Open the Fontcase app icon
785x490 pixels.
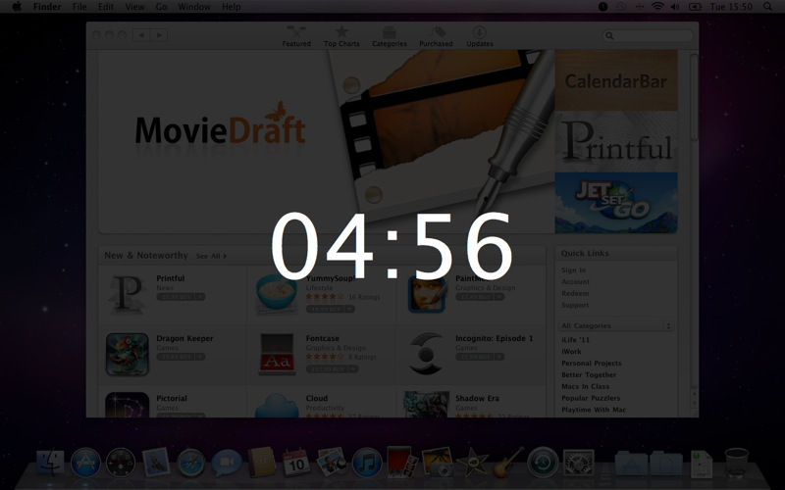(277, 354)
